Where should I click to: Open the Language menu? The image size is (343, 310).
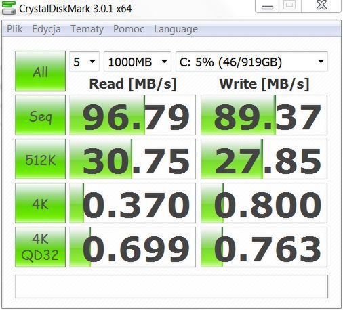(176, 29)
